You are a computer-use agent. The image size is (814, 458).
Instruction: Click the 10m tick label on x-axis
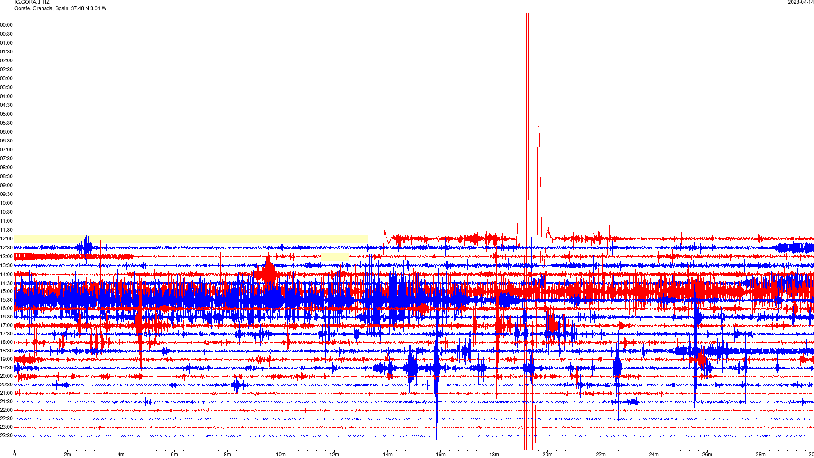click(x=281, y=455)
